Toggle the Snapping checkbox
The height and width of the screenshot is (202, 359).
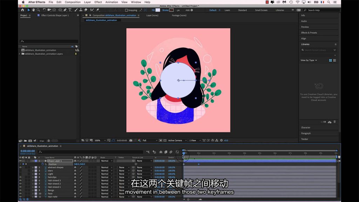tap(126, 10)
